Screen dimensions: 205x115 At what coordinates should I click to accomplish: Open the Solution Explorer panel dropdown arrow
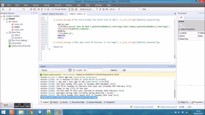click(31, 13)
